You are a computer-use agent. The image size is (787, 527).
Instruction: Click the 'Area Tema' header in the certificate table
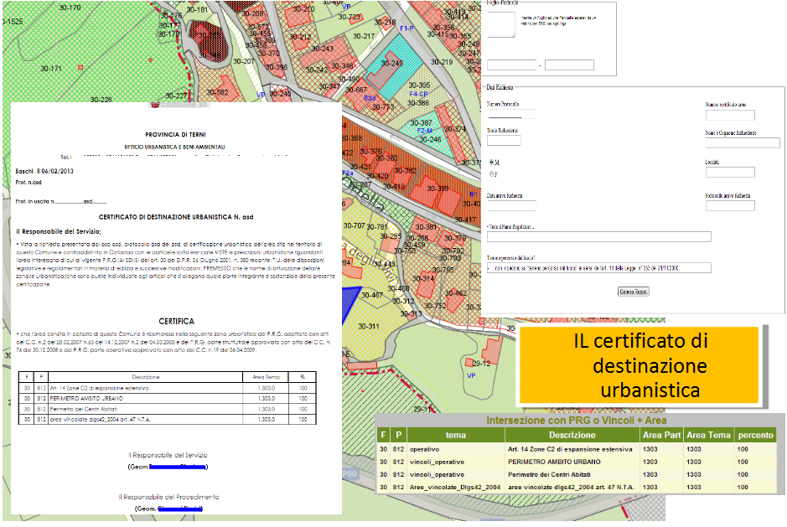click(x=266, y=377)
